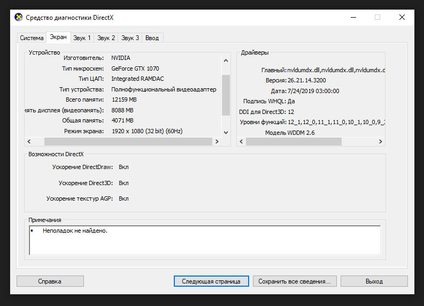Screen dimensions: 424x306
Task: Click the 4071 MB shared memory value
Action: click(122, 120)
